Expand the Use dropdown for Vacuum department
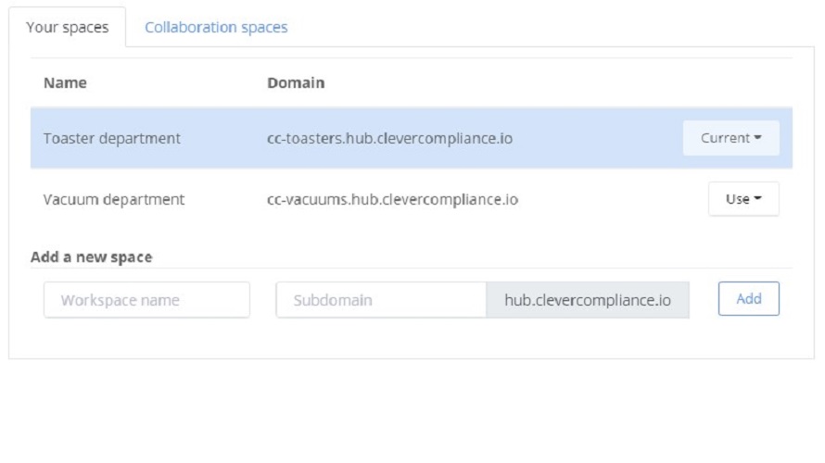This screenshot has height=463, width=825. tap(743, 199)
